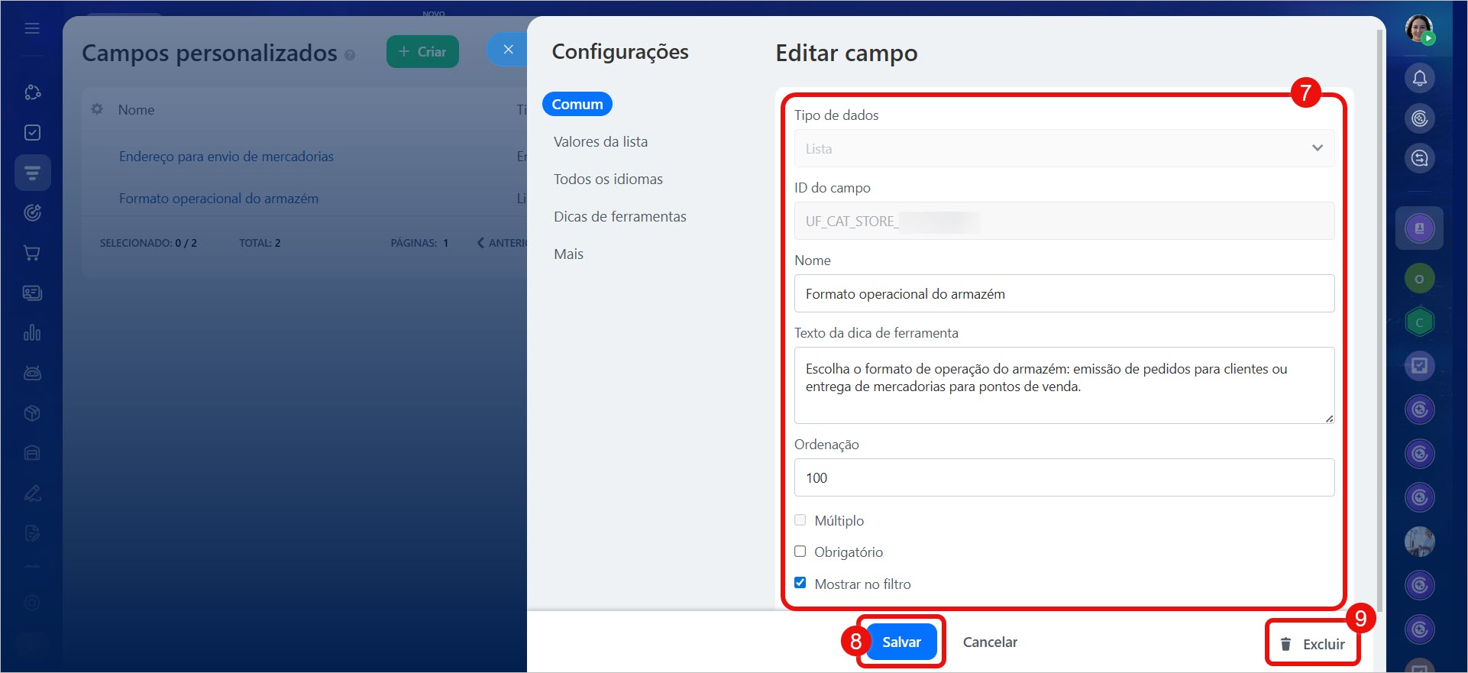Screen dimensions: 1468x673
Task: Open the tasks checkmark icon in sidebar
Action: coord(32,132)
